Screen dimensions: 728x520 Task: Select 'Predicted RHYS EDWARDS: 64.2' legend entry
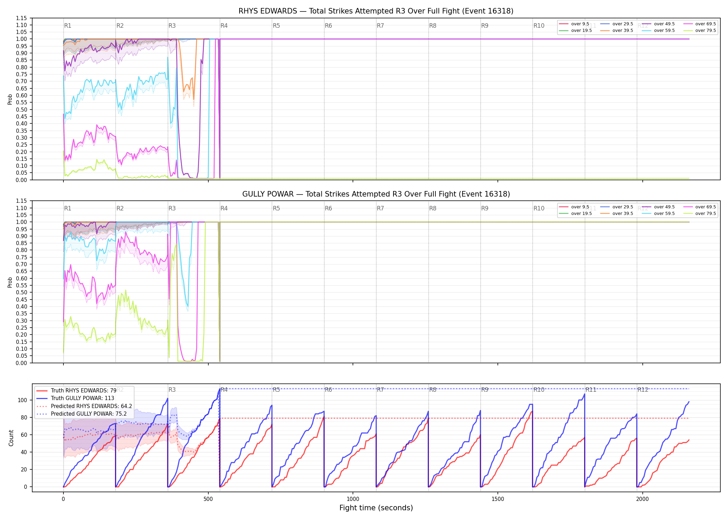(x=84, y=406)
